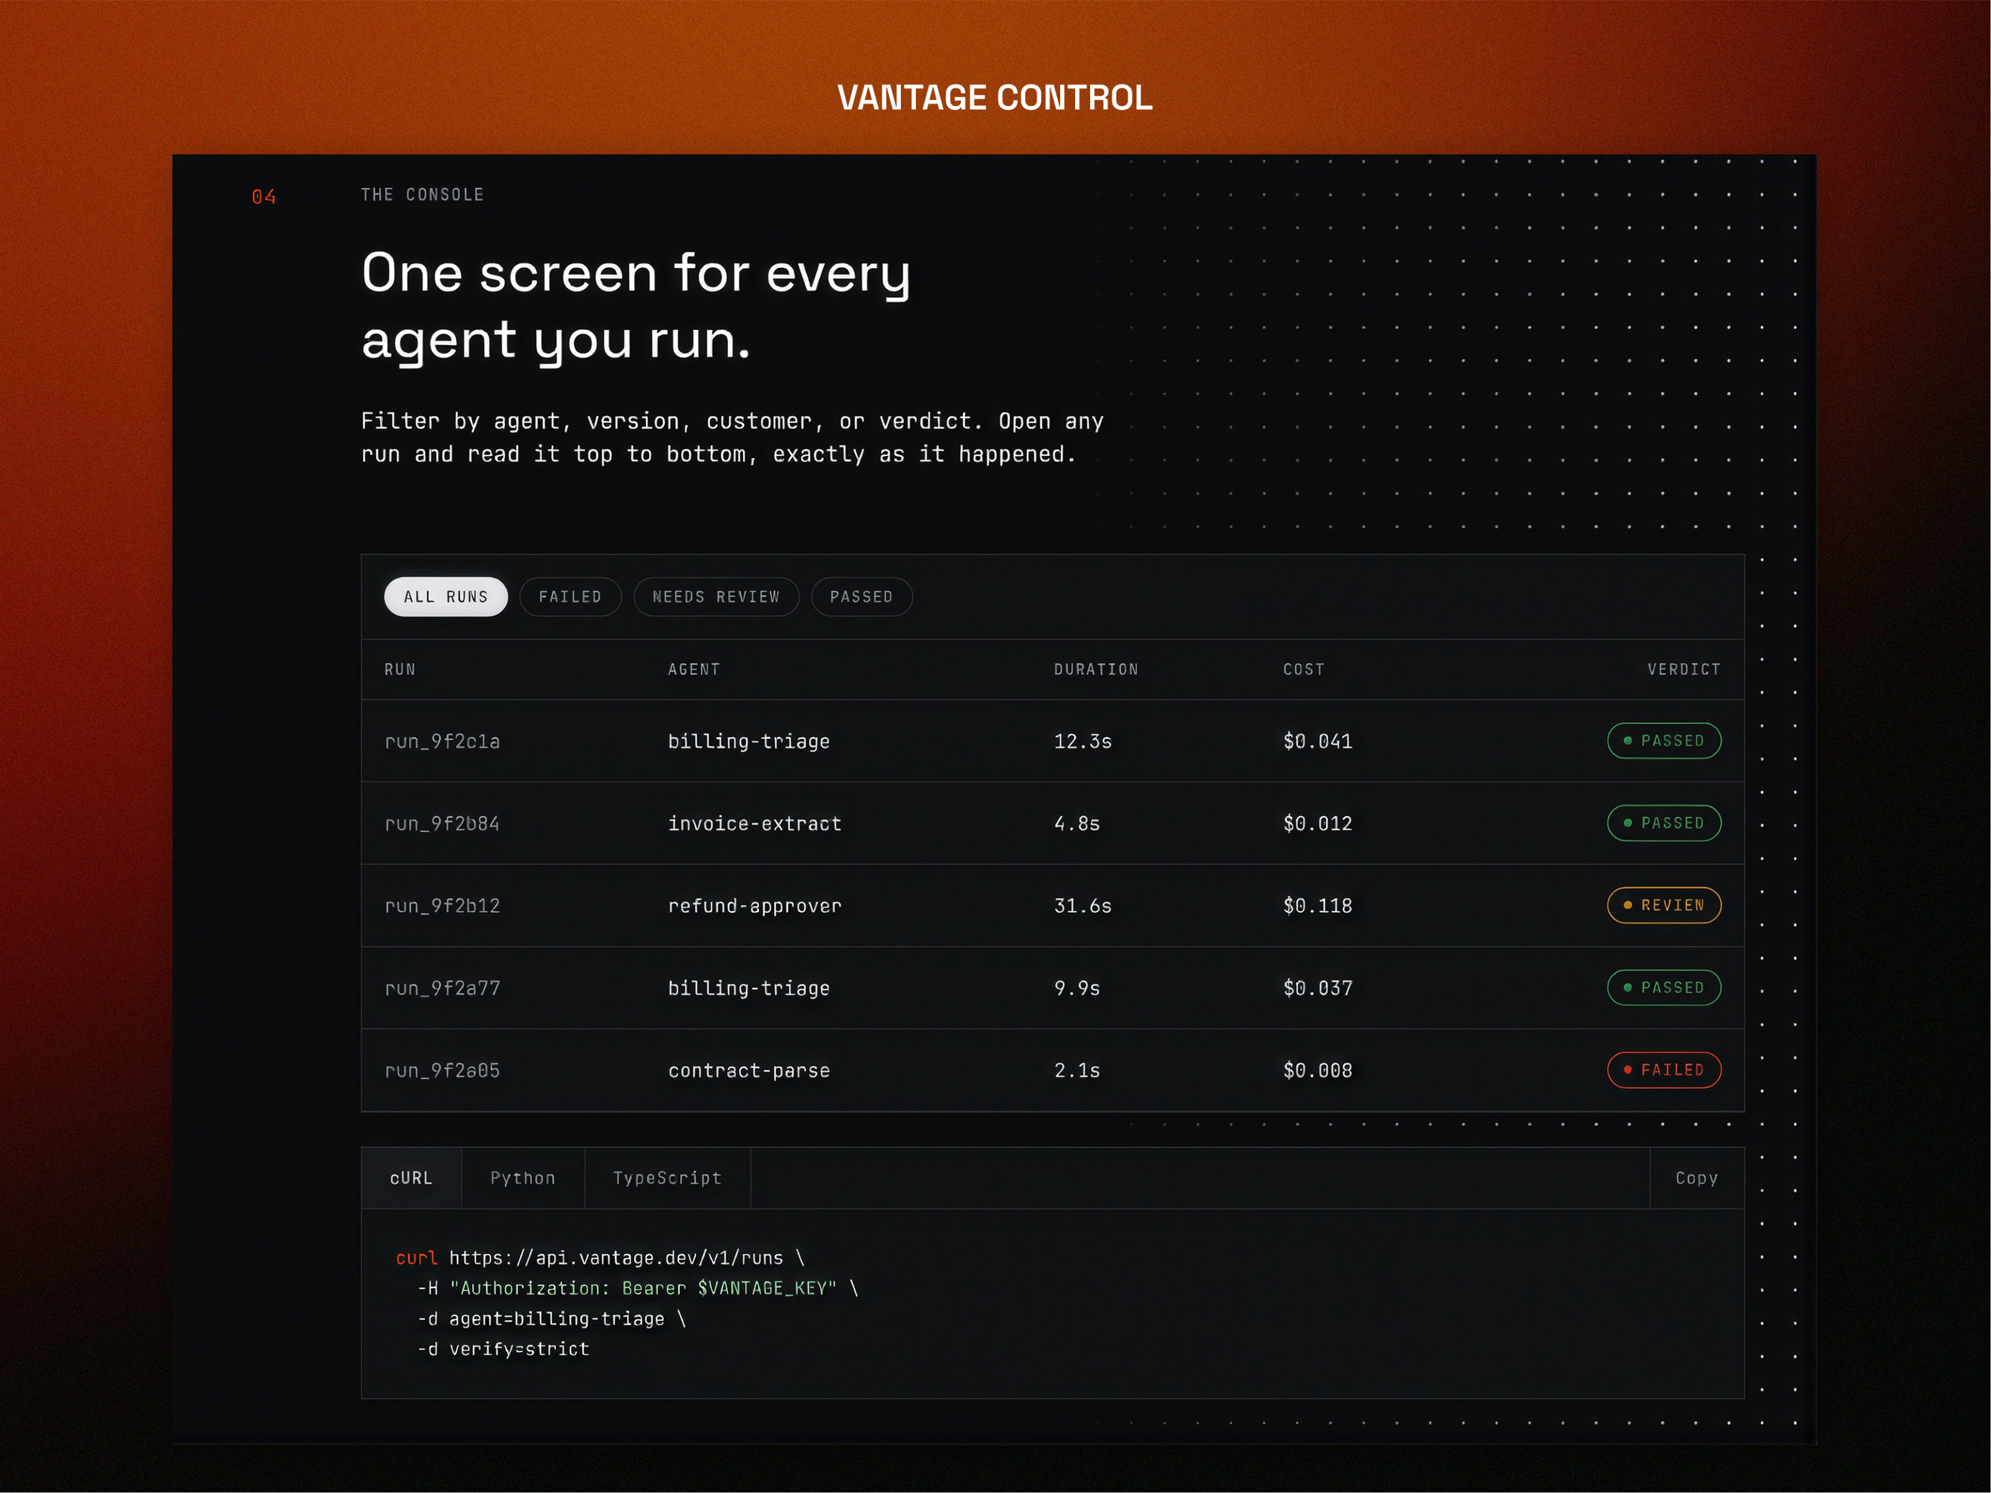
Task: Filter runs by FAILED pill
Action: 570,597
